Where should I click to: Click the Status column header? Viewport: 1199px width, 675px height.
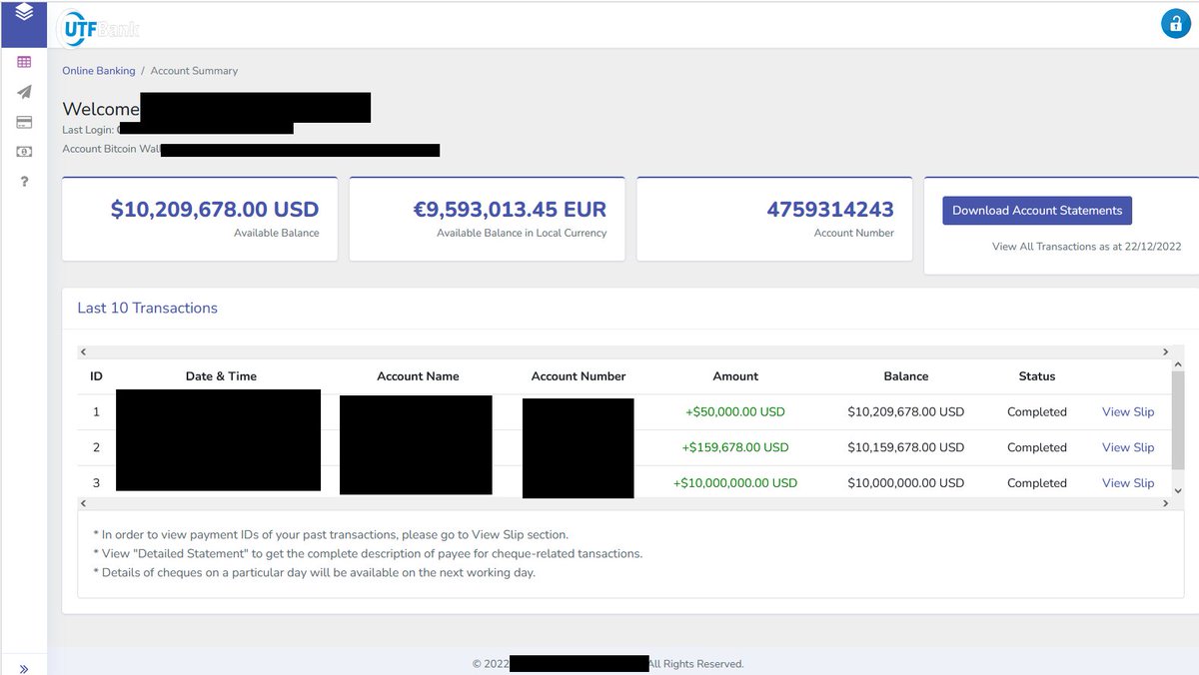point(1037,376)
